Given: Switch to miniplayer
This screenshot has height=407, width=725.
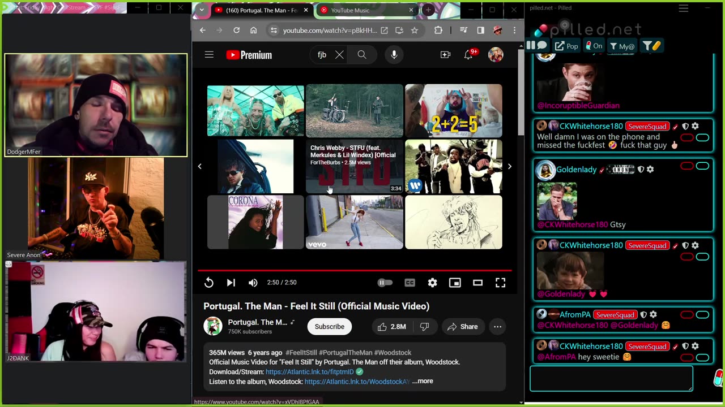Looking at the screenshot, I should [x=455, y=283].
